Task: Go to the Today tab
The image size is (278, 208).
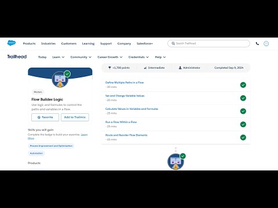Action: [42, 57]
